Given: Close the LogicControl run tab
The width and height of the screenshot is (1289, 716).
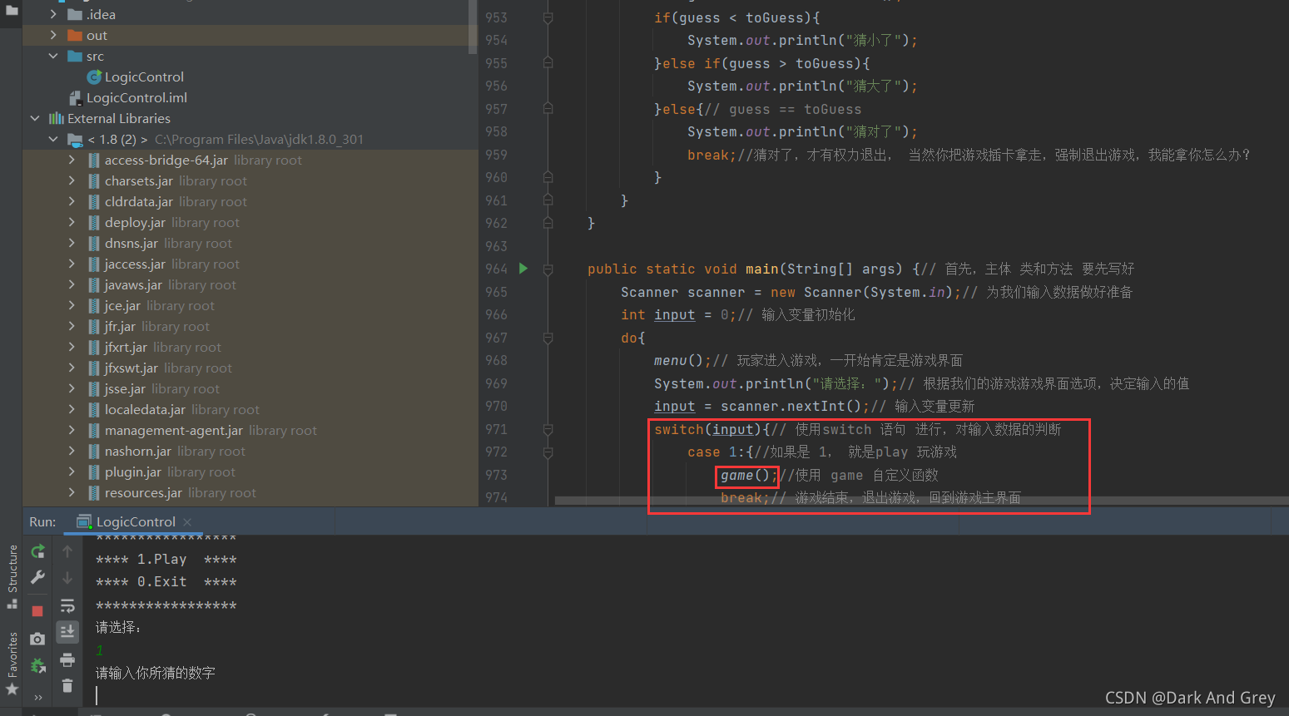Looking at the screenshot, I should 187,521.
